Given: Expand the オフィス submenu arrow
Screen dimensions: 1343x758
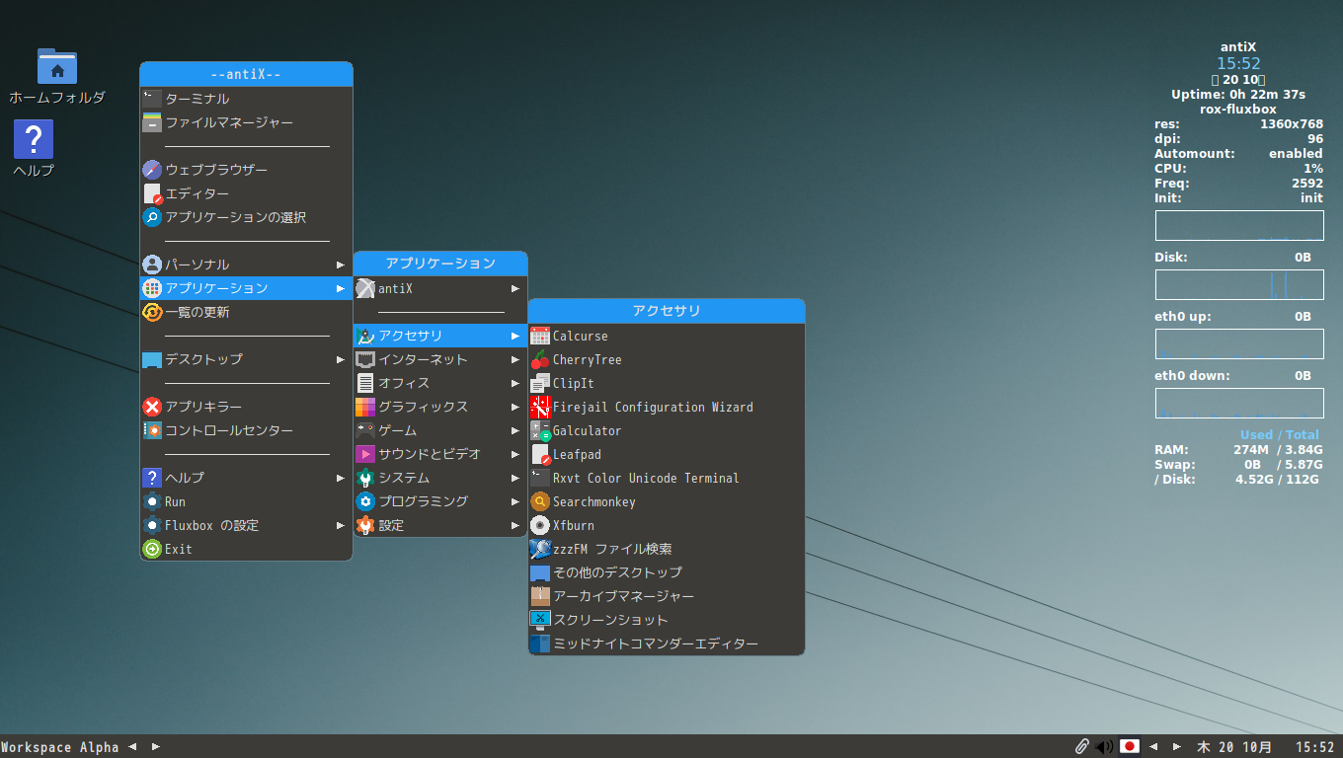Looking at the screenshot, I should tap(515, 383).
